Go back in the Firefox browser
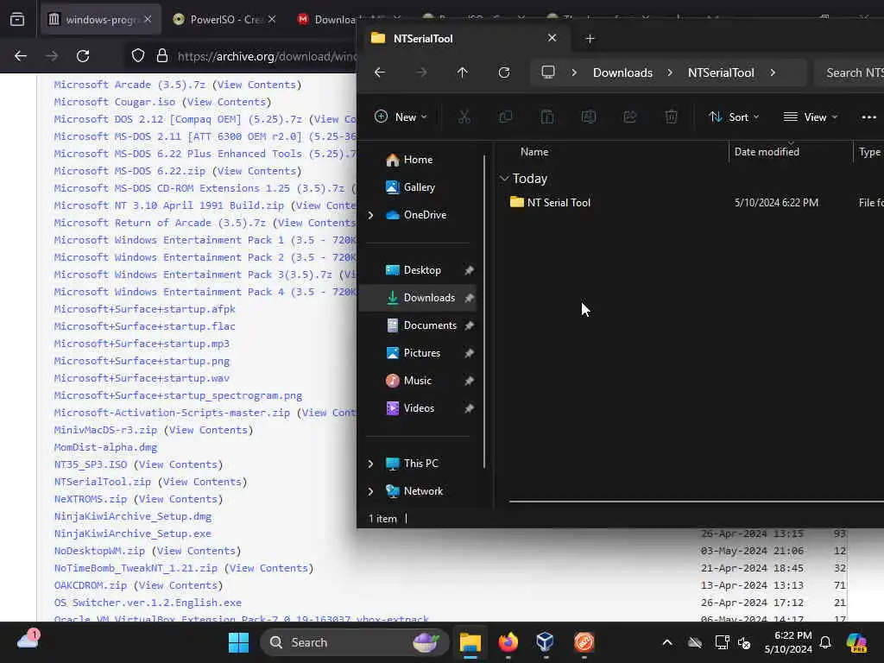The image size is (884, 663). pos(21,56)
